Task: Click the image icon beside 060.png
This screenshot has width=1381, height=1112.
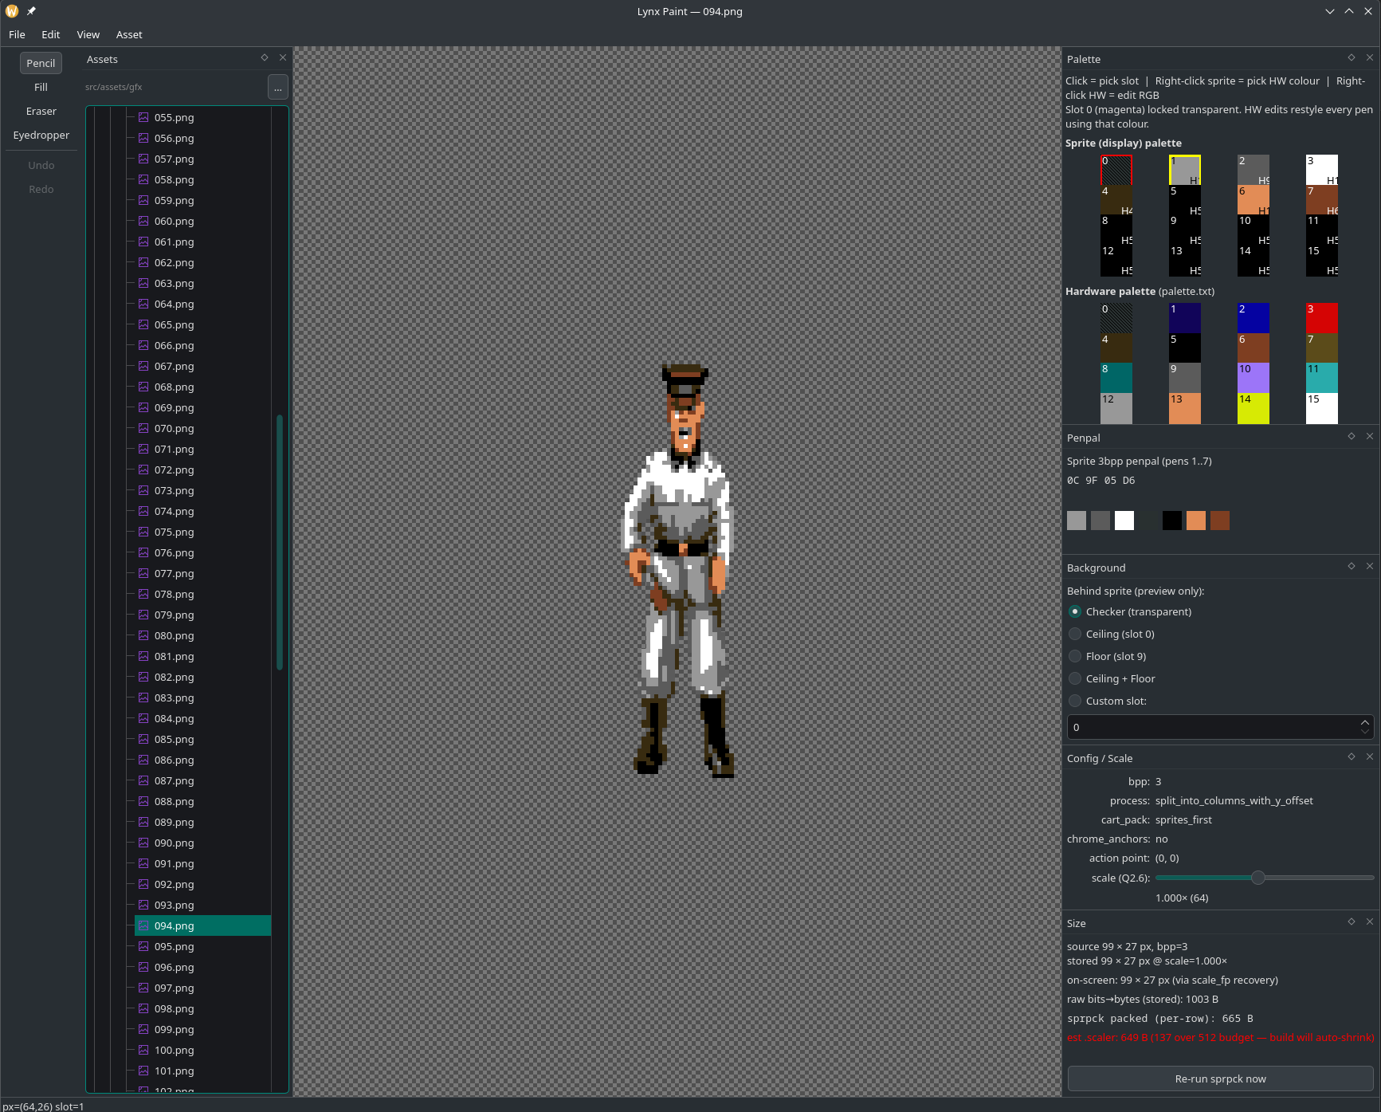Action: pos(143,221)
